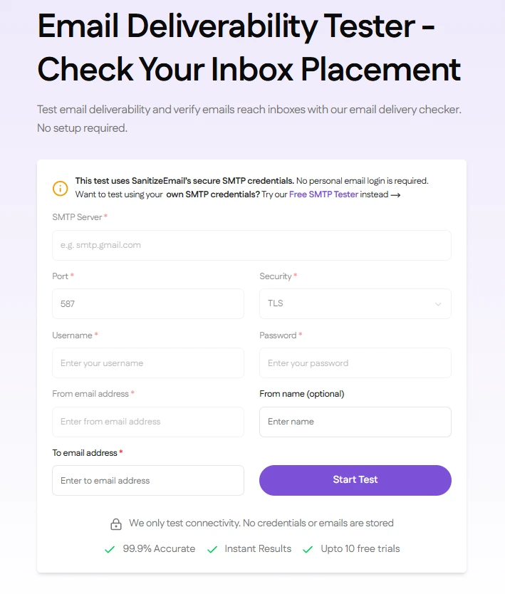This screenshot has width=505, height=594.
Task: Click the SMTP Server input field
Action: pos(251,245)
